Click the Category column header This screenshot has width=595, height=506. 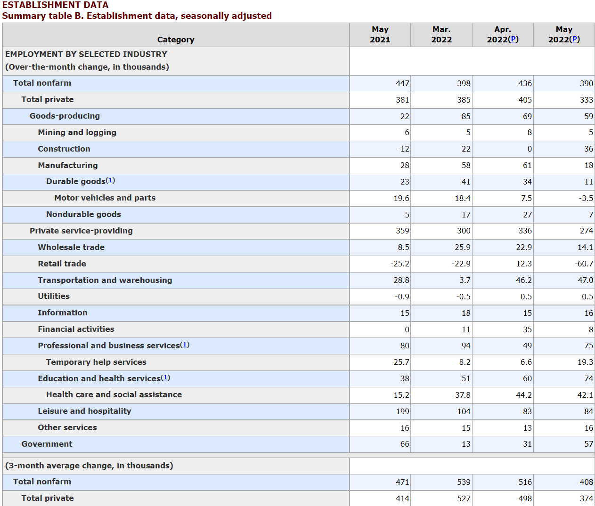tap(175, 40)
